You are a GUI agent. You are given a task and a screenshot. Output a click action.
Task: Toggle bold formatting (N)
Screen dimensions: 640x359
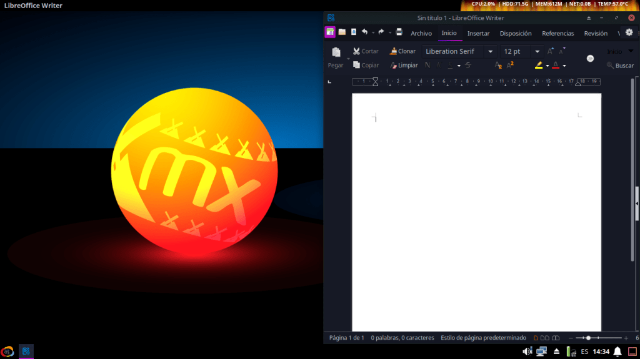(427, 65)
